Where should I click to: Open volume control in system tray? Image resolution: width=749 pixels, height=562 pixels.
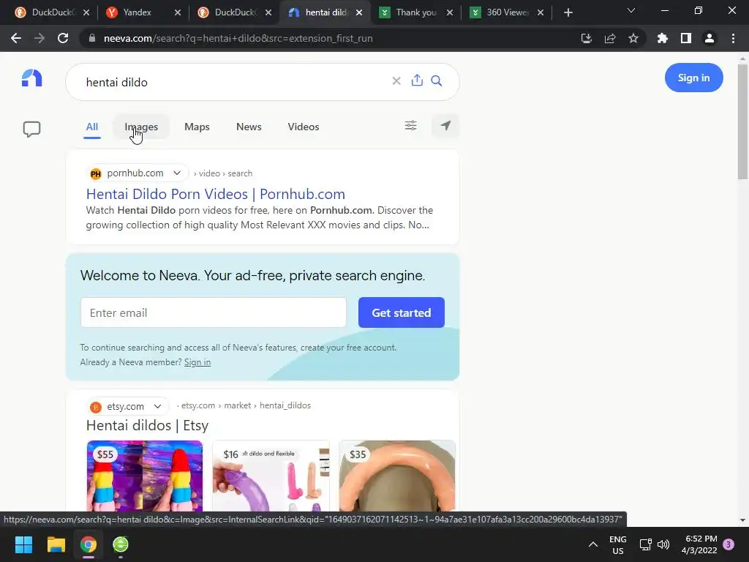pos(663,544)
